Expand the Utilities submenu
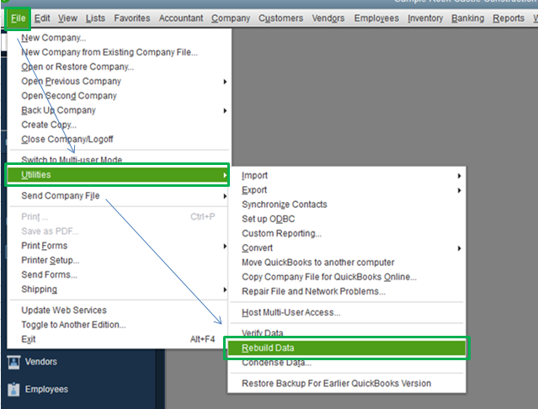This screenshot has height=409, width=538. click(117, 175)
